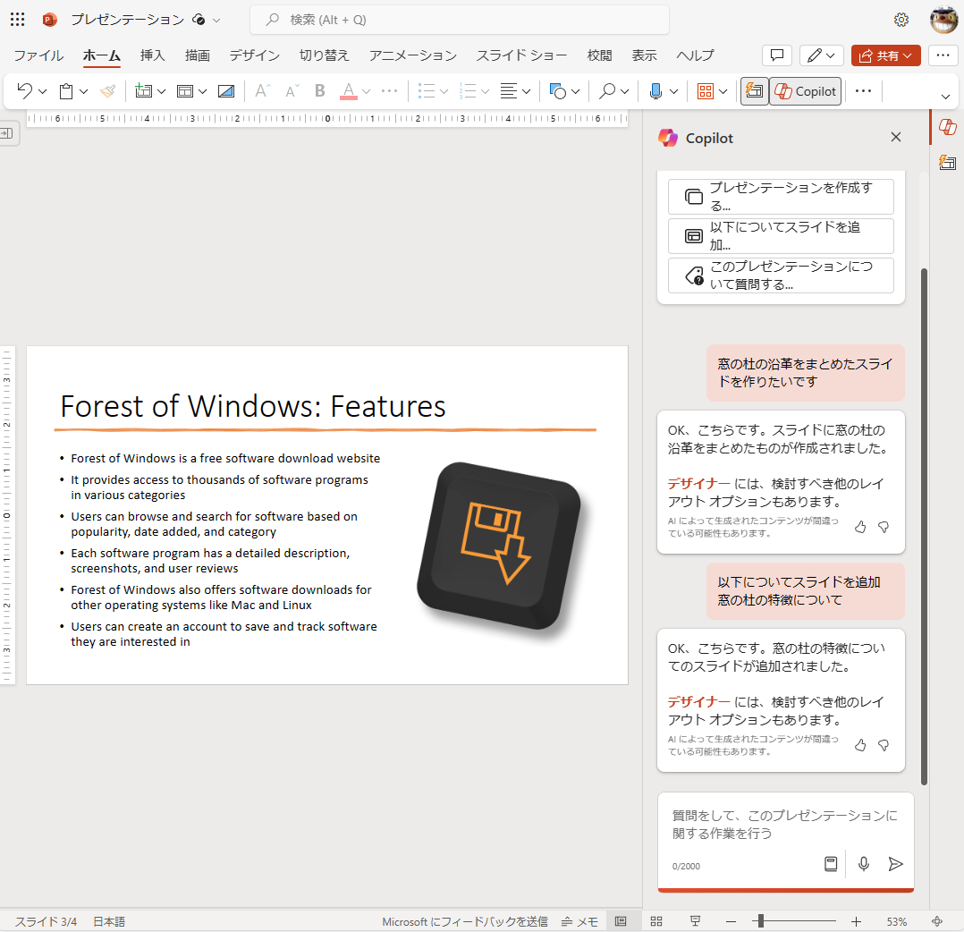Toggle the メモ notes pane
964x932 pixels.
point(579,921)
